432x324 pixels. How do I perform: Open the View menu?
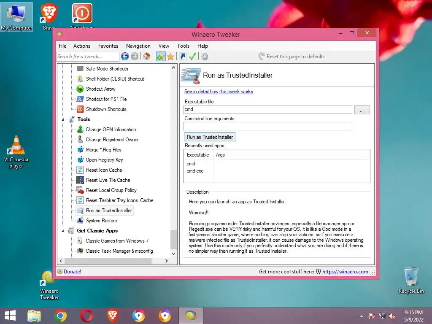[x=164, y=46]
